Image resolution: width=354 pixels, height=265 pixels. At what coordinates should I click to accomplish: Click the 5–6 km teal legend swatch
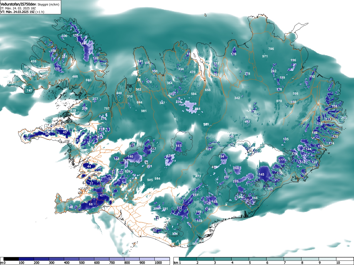(x=258, y=259)
